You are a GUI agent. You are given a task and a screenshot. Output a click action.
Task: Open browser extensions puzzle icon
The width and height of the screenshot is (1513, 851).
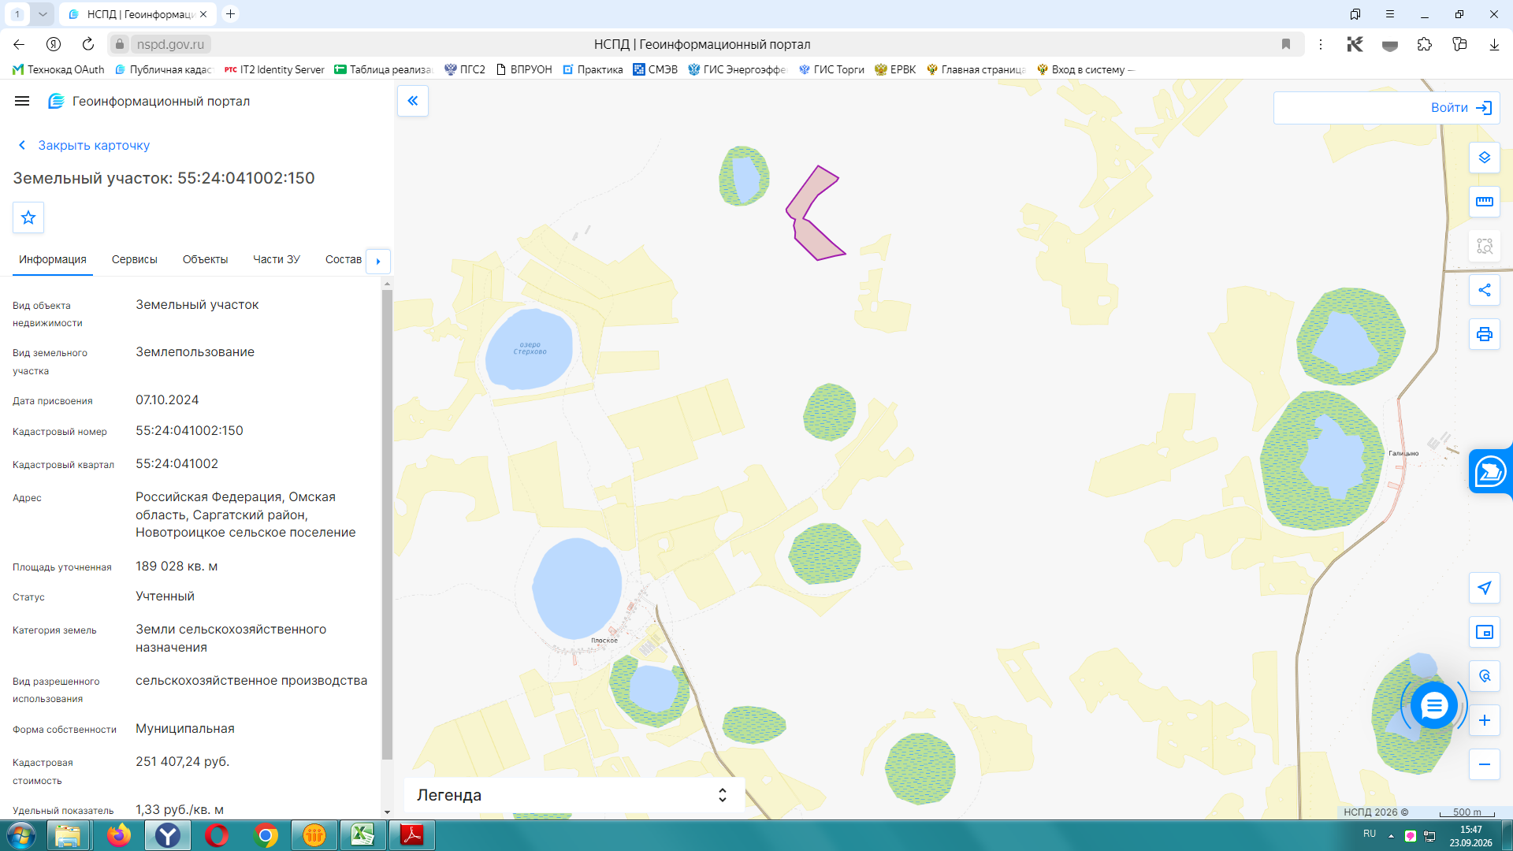coord(1425,44)
